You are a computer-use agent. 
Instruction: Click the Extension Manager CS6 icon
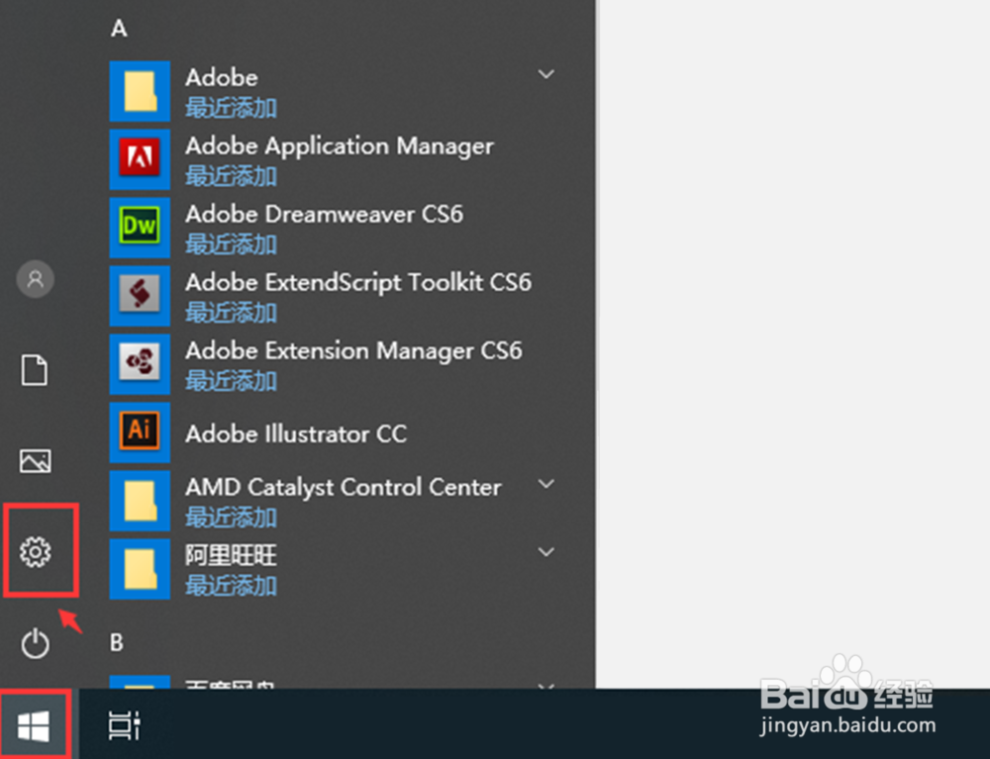(140, 364)
